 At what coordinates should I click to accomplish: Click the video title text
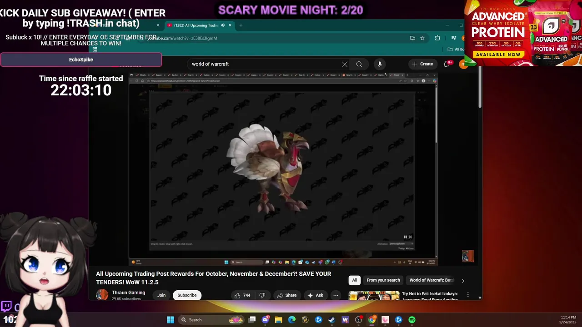click(x=213, y=278)
